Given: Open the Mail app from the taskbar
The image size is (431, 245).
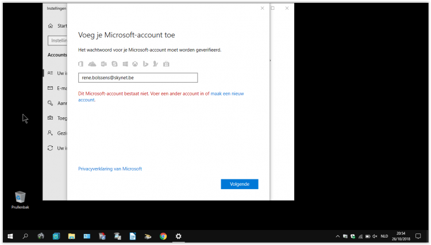Looking at the screenshot, I should point(87,236).
